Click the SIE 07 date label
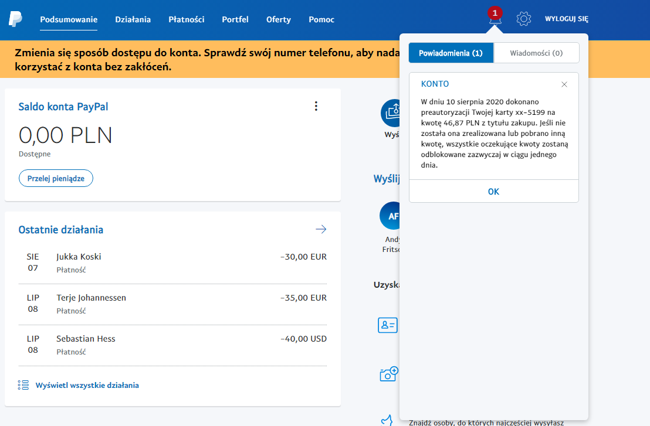This screenshot has width=650, height=426. (x=33, y=262)
